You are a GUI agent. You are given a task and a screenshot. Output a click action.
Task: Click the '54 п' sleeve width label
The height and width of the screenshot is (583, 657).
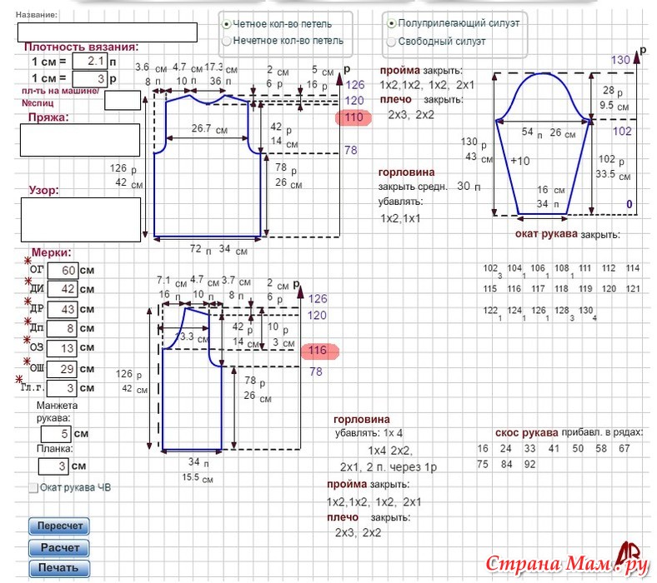(x=532, y=132)
